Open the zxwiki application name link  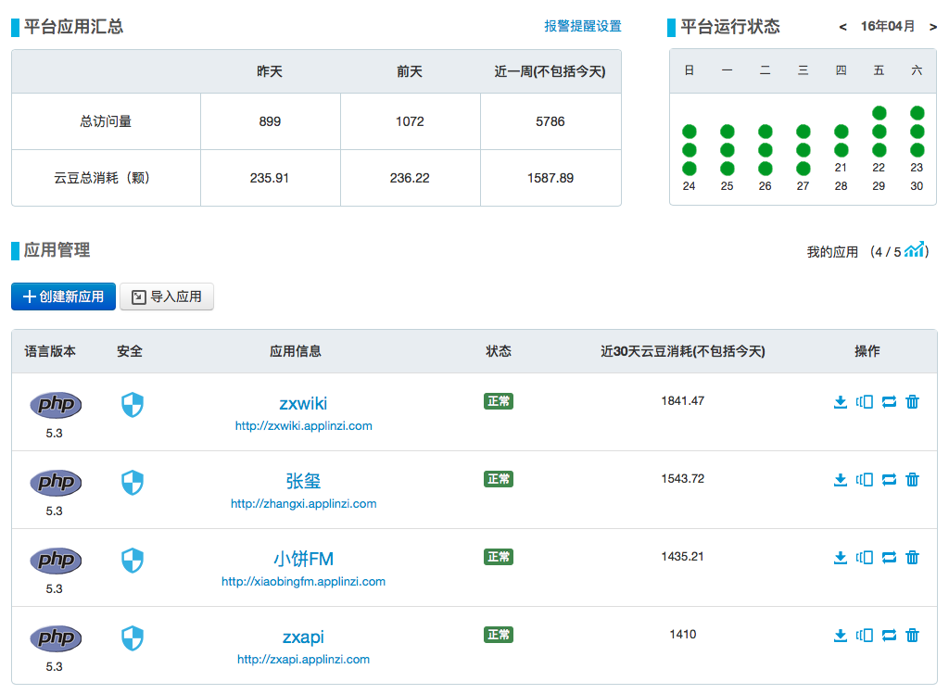[x=303, y=403]
